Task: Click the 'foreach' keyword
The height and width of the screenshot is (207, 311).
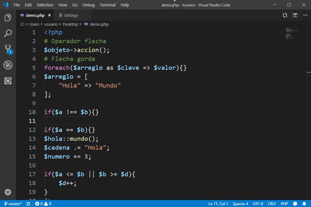Action: click(57, 68)
